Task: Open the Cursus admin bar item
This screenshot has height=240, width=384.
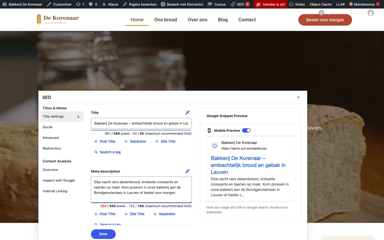Action: pyautogui.click(x=217, y=4)
